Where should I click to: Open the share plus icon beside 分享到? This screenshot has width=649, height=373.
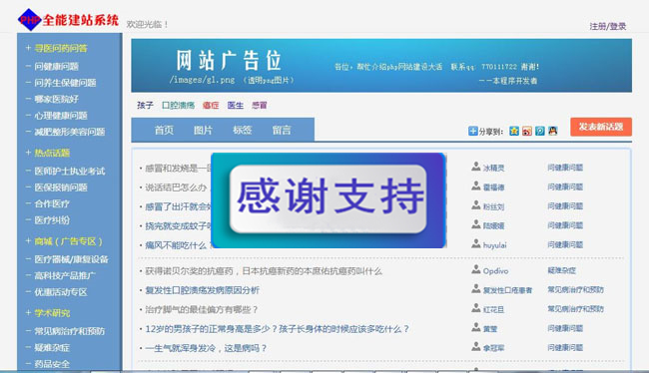click(472, 131)
